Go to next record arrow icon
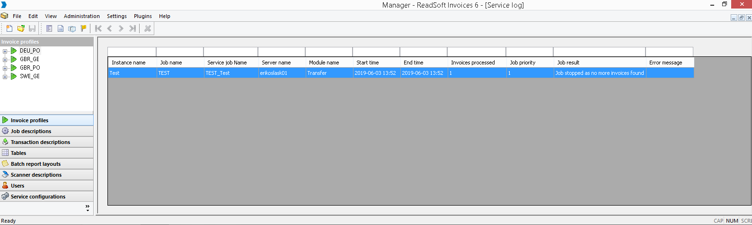Screen dimensions: 752x225 tap(121, 28)
